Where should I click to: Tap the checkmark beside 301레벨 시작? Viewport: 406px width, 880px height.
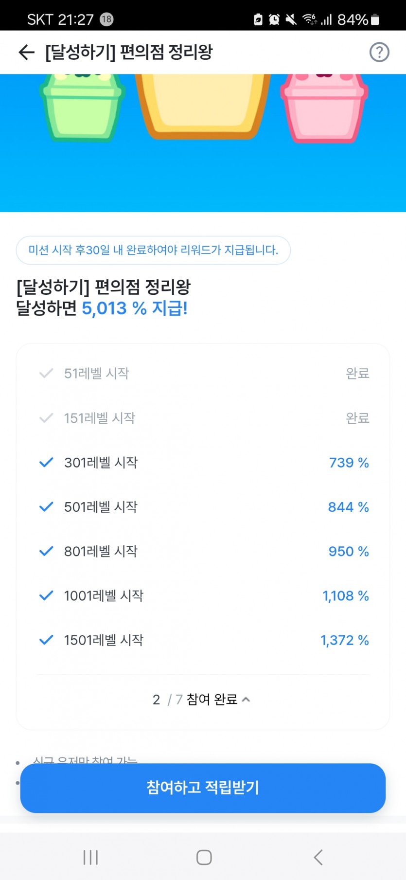[x=46, y=462]
